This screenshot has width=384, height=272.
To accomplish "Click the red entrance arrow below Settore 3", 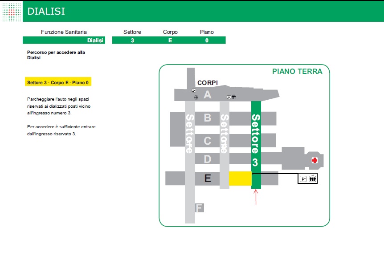I will tap(256, 197).
